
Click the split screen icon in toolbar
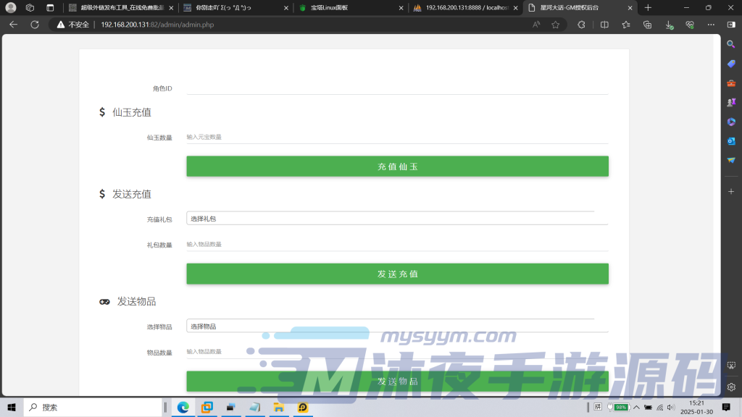[604, 24]
